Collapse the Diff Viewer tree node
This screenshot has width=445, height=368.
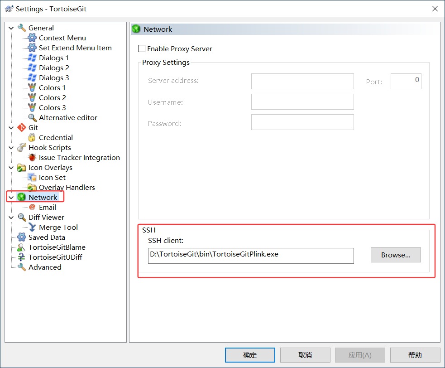[11, 218]
